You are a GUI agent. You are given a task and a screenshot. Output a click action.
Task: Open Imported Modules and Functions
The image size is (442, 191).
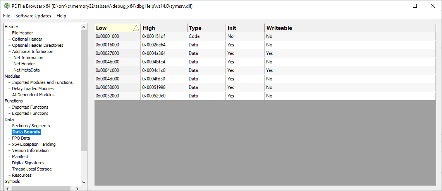pos(42,82)
